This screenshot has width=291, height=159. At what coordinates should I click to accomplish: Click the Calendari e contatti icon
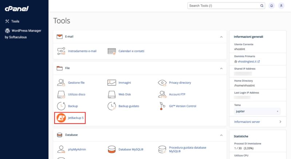(112, 51)
